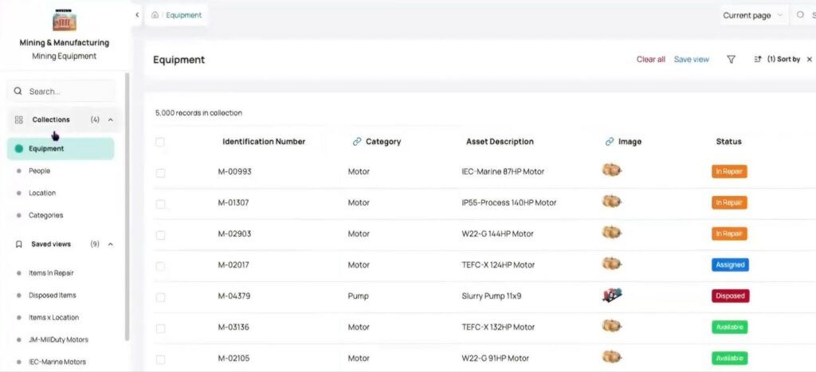Click the search magnifier in top bar
The width and height of the screenshot is (816, 372).
click(x=800, y=15)
